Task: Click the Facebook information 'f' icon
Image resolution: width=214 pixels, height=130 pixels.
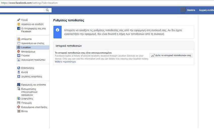Action: click(19, 28)
